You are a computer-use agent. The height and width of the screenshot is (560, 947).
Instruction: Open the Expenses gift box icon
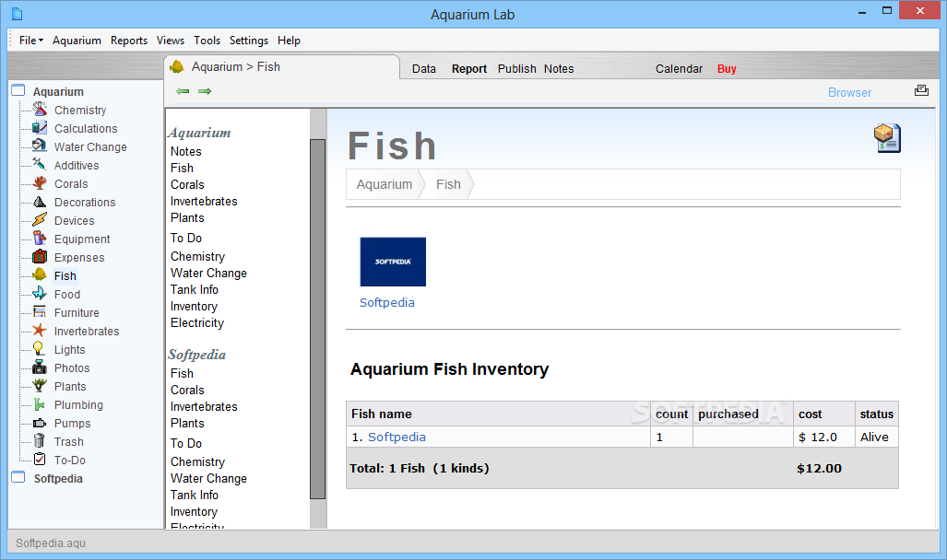40,256
